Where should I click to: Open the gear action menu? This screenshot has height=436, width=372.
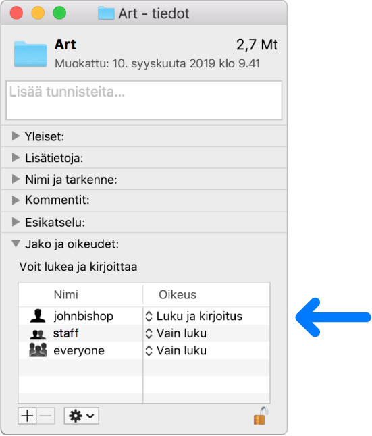pos(81,416)
